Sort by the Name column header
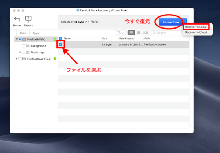The width and height of the screenshot is (220, 153). (67, 38)
